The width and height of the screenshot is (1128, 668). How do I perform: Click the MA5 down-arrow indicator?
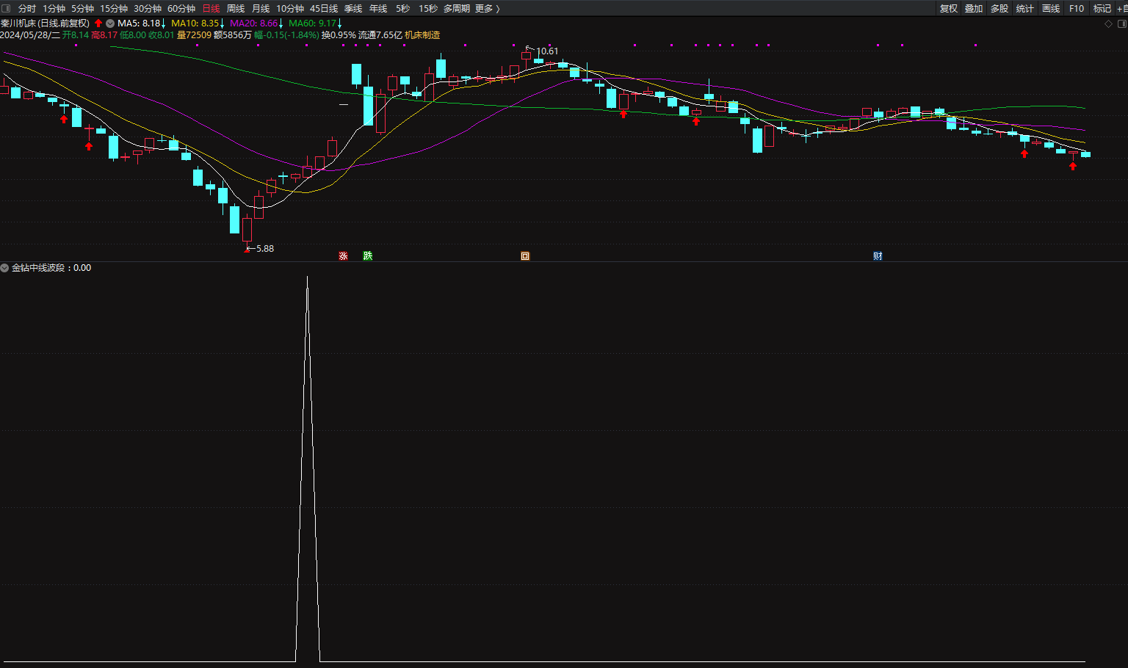click(163, 23)
